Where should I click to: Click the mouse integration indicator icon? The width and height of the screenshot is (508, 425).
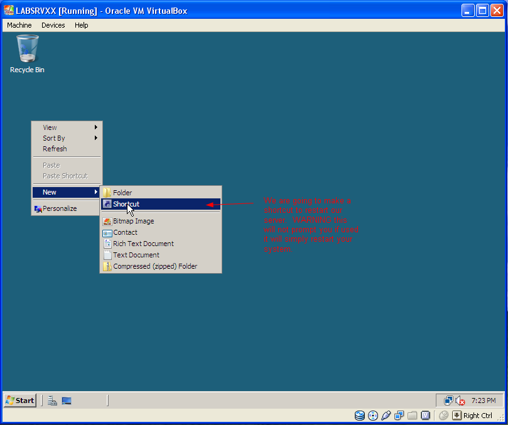(x=443, y=416)
